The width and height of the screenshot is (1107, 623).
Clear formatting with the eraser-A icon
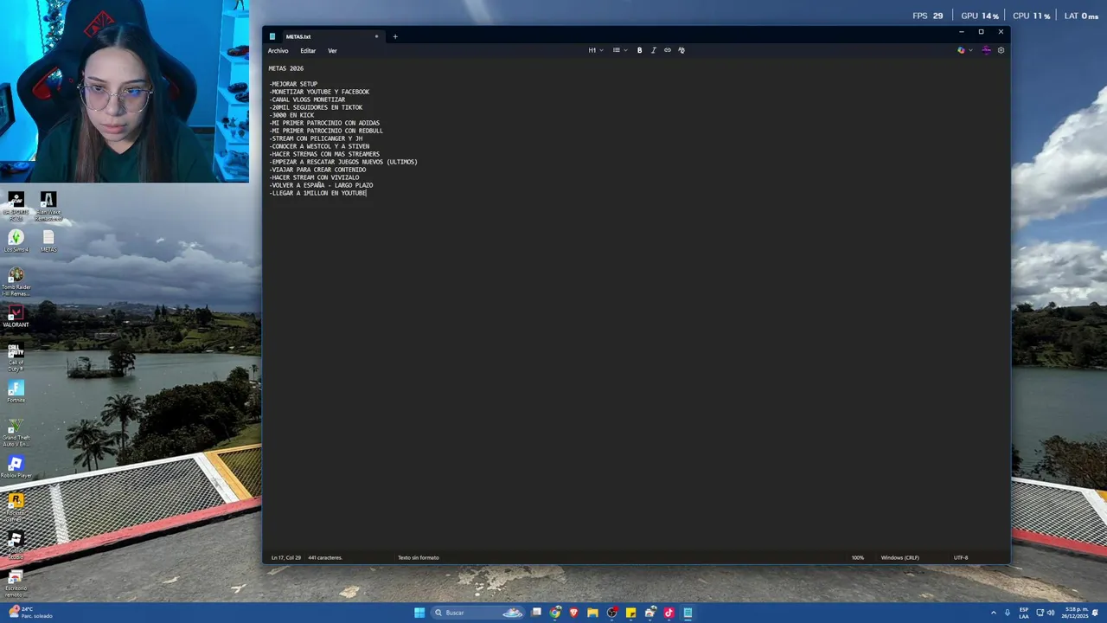681,50
